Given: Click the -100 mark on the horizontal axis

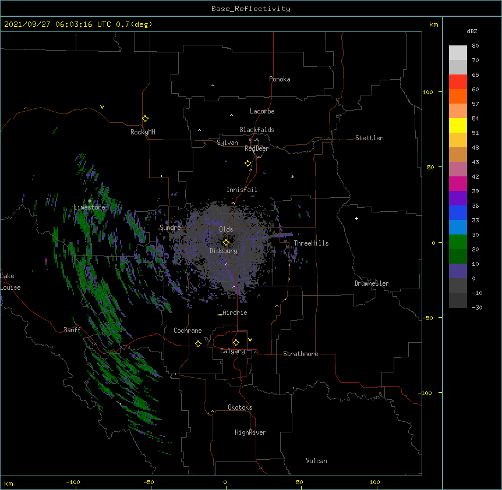Looking at the screenshot, I should pyautogui.click(x=73, y=482).
